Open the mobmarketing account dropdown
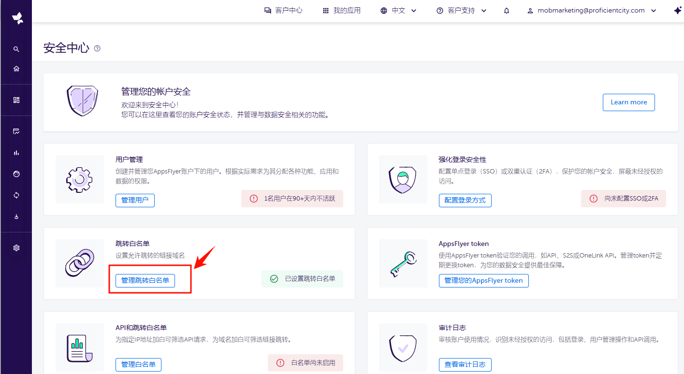 [592, 11]
